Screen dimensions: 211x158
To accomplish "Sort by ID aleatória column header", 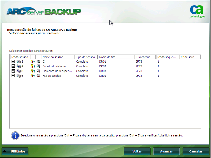I will 145,57.
